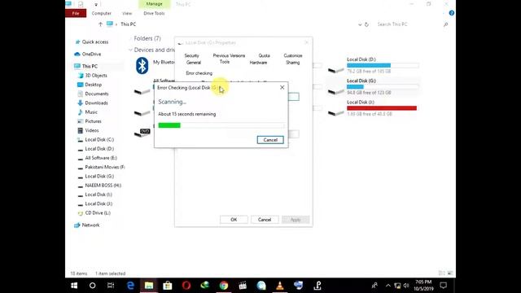Open 3D Objects in the sidebar
521x293 pixels.
96,76
